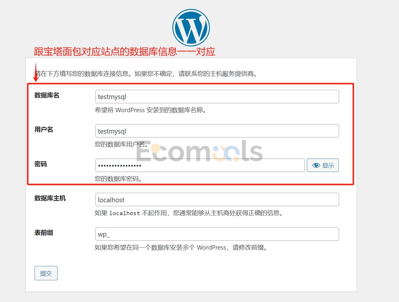Click hint text 希望将 WordPress 安装到的数据库名称
399x302 pixels.
pyautogui.click(x=151, y=110)
